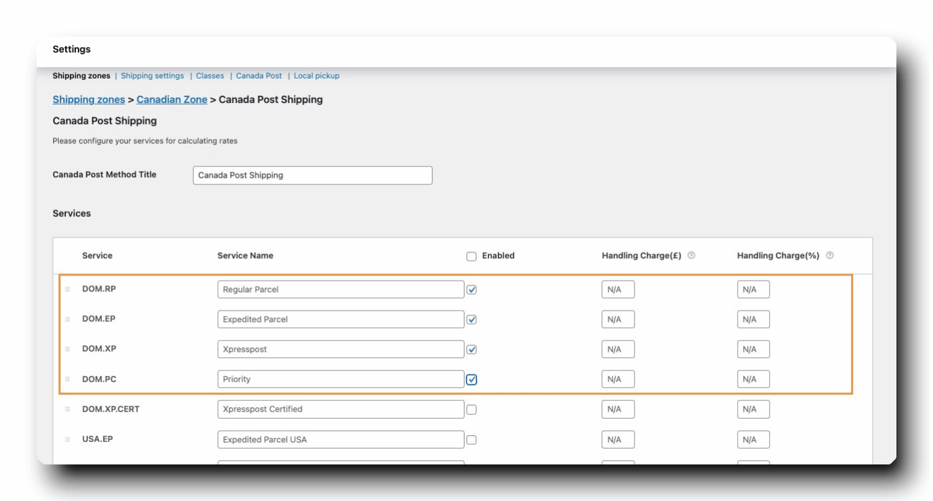933x501 pixels.
Task: Click the drag handle for DOM.XP.CERT row
Action: [x=67, y=409]
